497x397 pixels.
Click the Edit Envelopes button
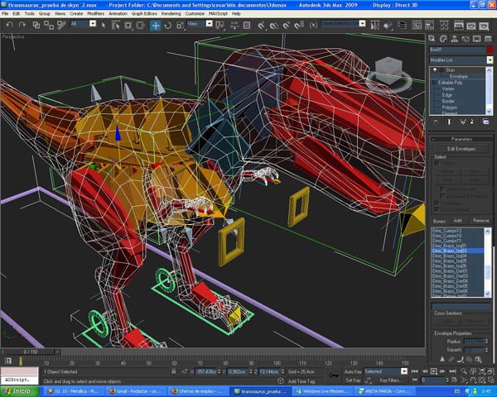[x=461, y=148]
